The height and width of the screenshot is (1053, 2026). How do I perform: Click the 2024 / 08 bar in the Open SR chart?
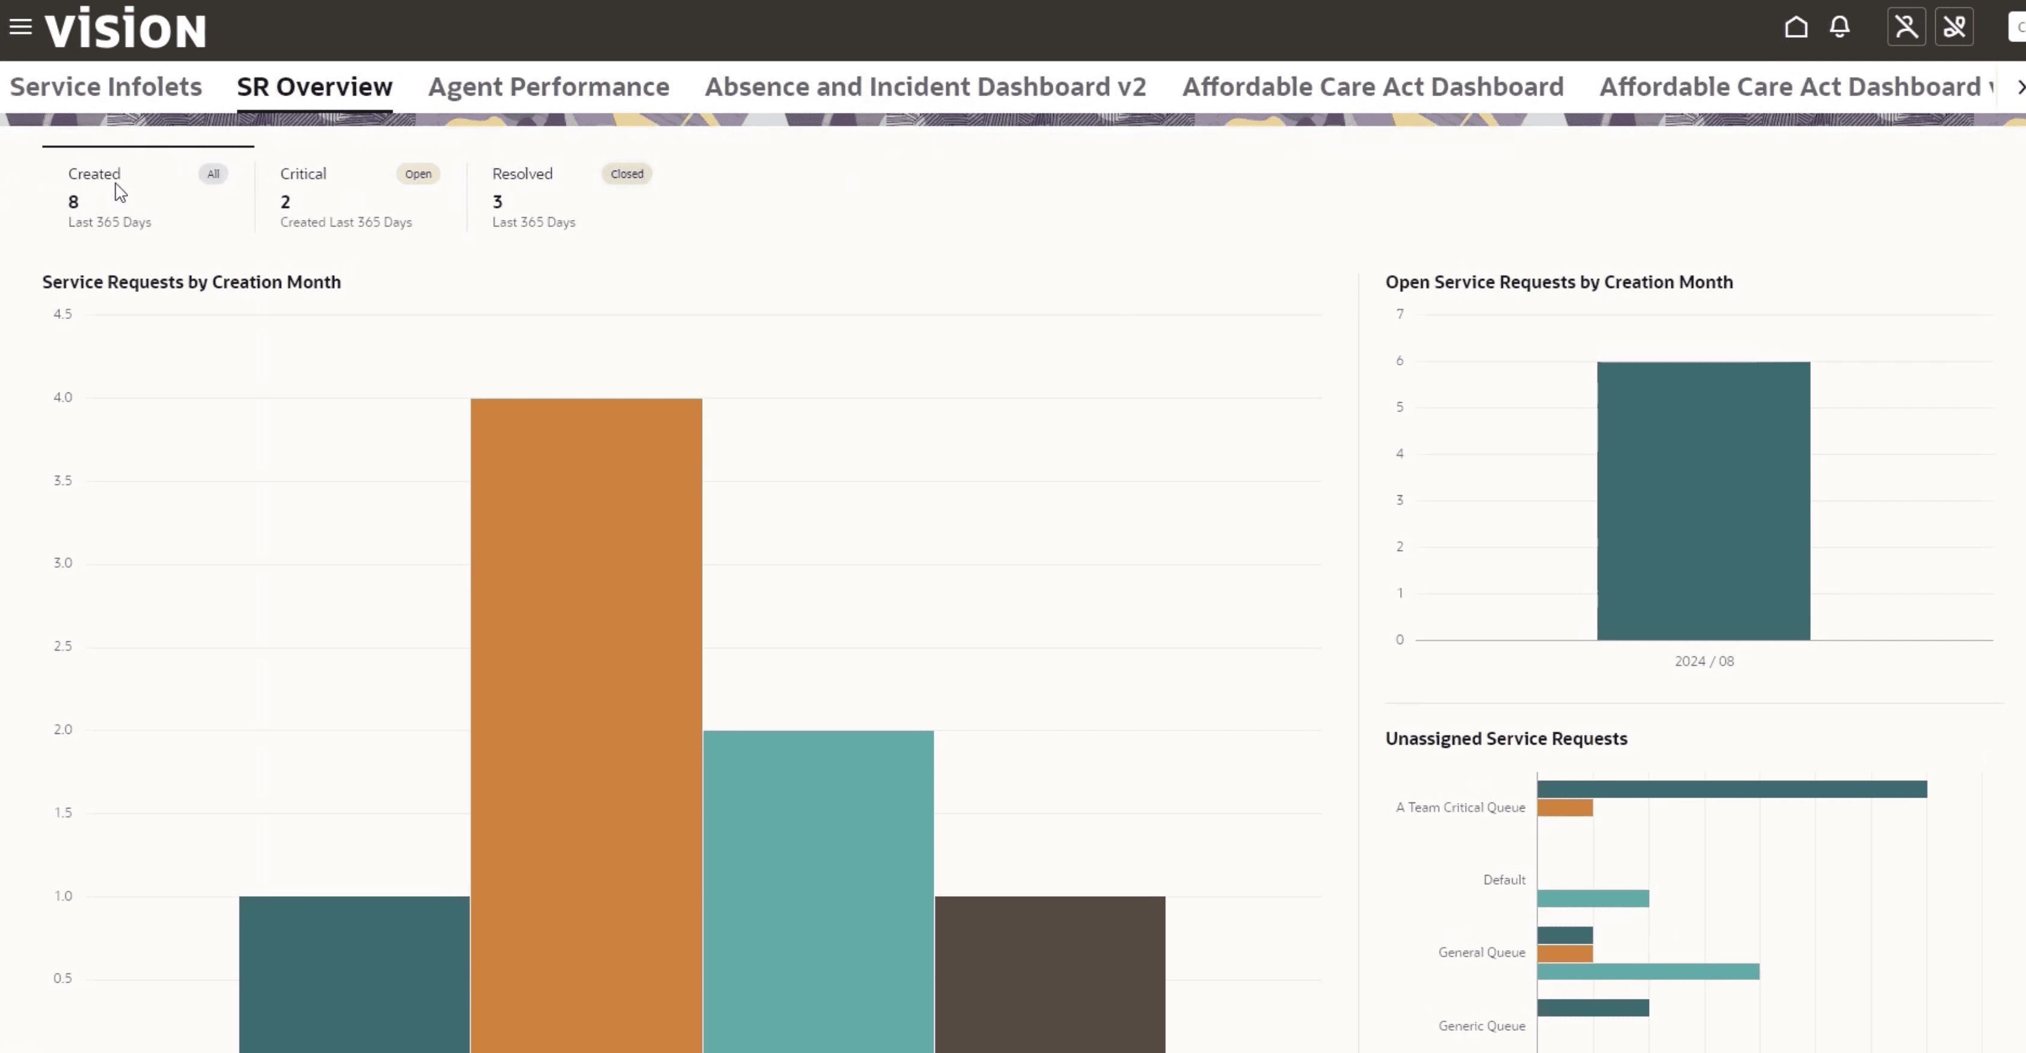1703,500
